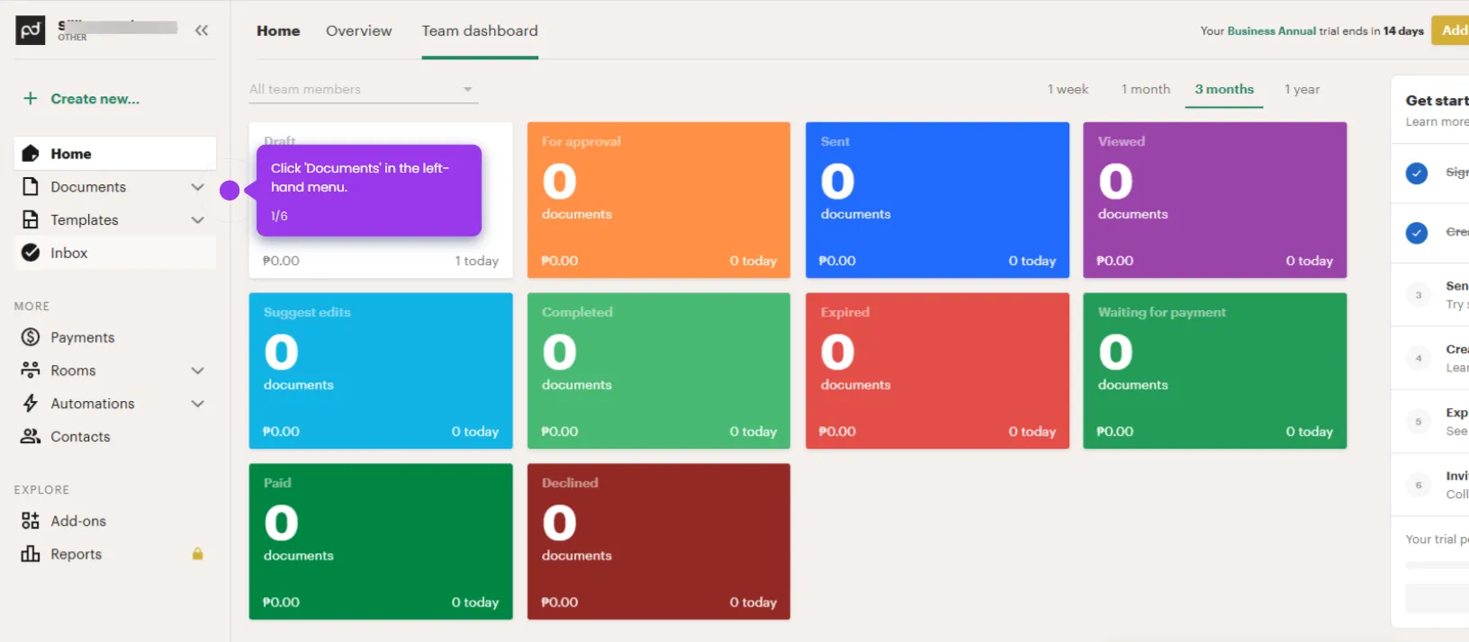Switch to the Team dashboard tab
The width and height of the screenshot is (1469, 642).
480,31
